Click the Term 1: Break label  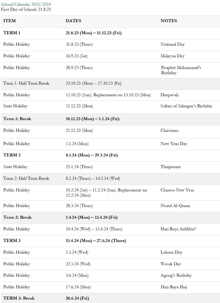(x=17, y=119)
